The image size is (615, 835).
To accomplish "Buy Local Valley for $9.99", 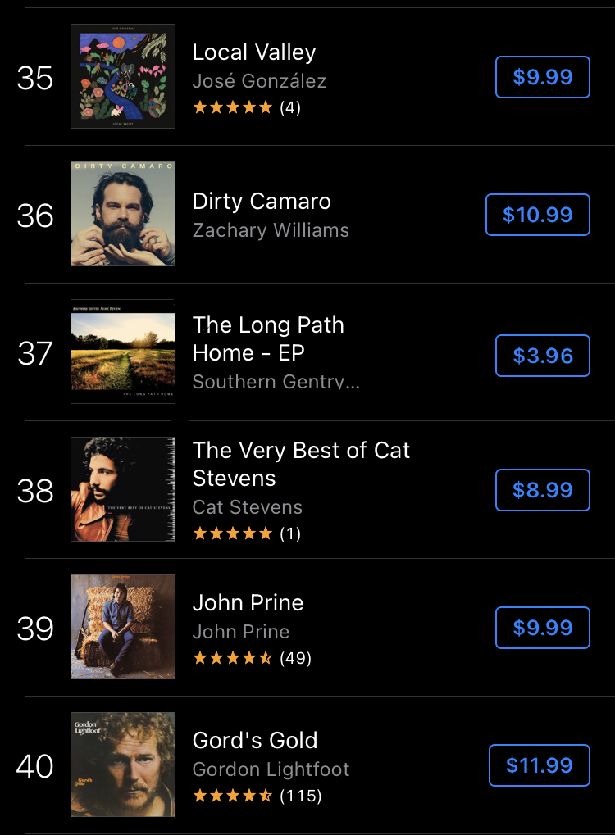I will coord(542,77).
